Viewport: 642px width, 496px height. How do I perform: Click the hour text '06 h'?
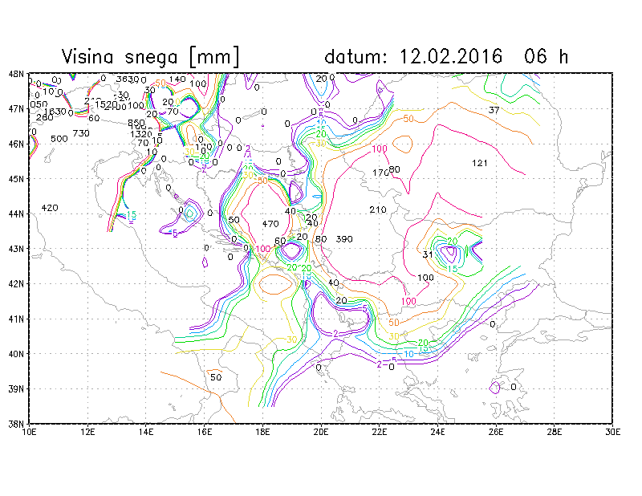pyautogui.click(x=547, y=56)
